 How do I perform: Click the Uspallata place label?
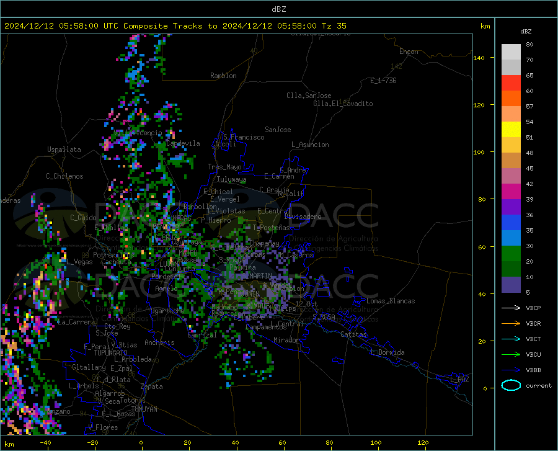[x=64, y=150]
